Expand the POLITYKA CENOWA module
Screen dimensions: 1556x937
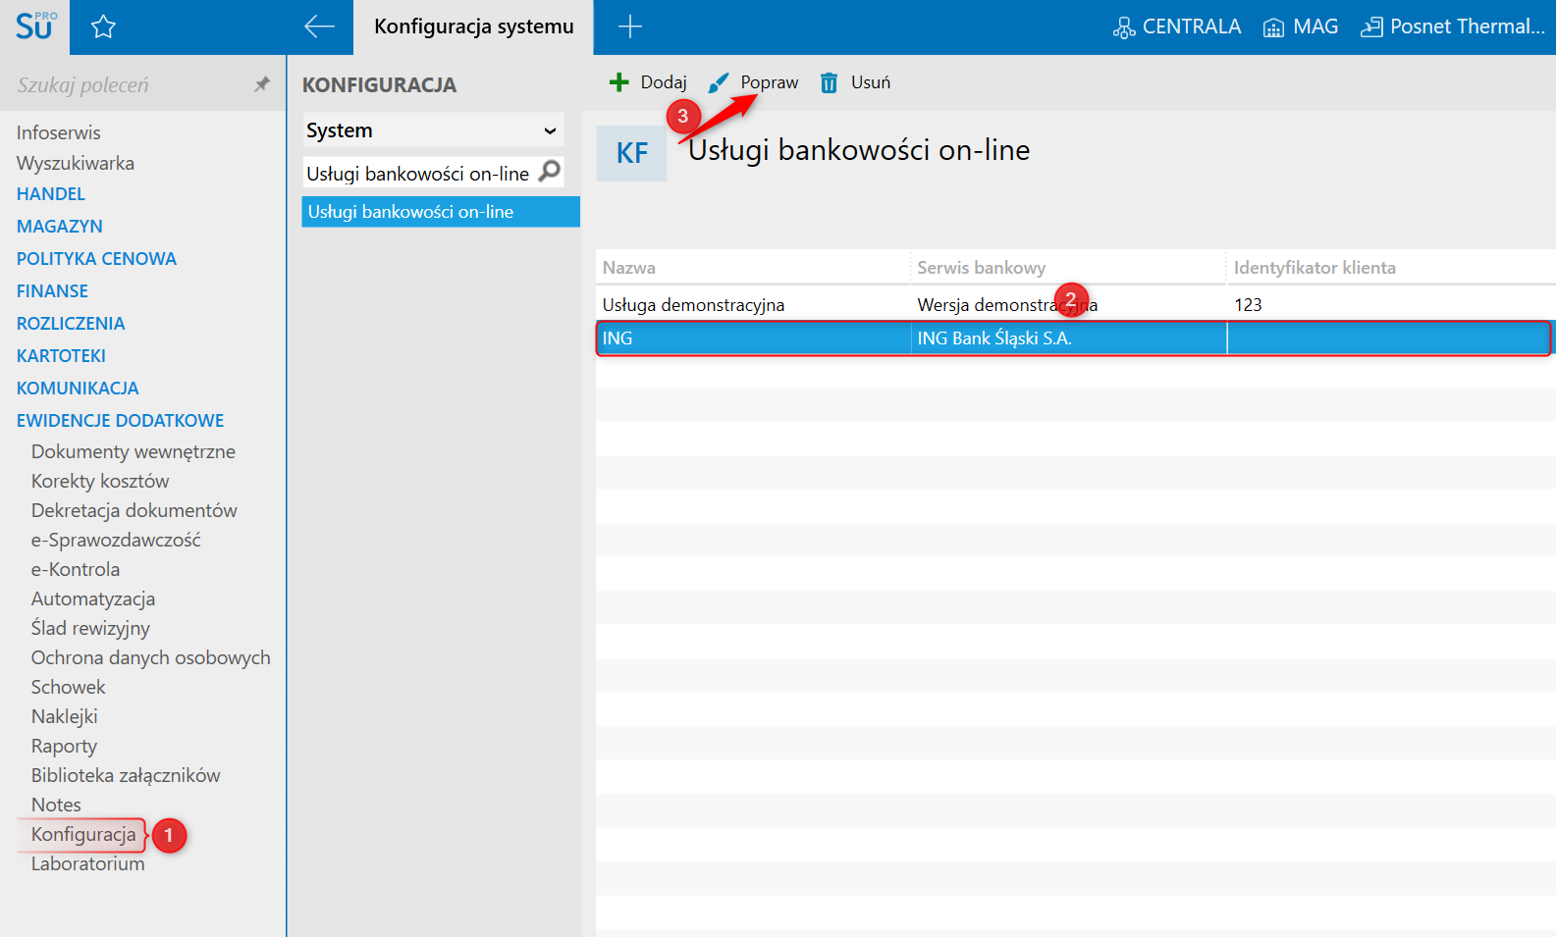pos(96,259)
